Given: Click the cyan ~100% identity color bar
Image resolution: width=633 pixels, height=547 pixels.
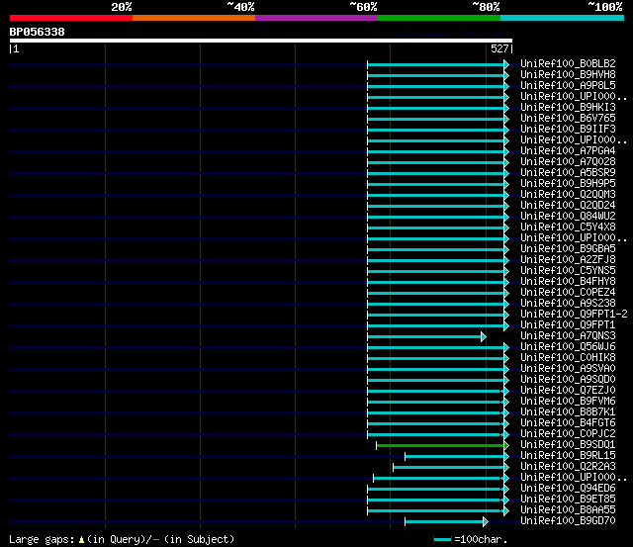Looking at the screenshot, I should (x=562, y=18).
